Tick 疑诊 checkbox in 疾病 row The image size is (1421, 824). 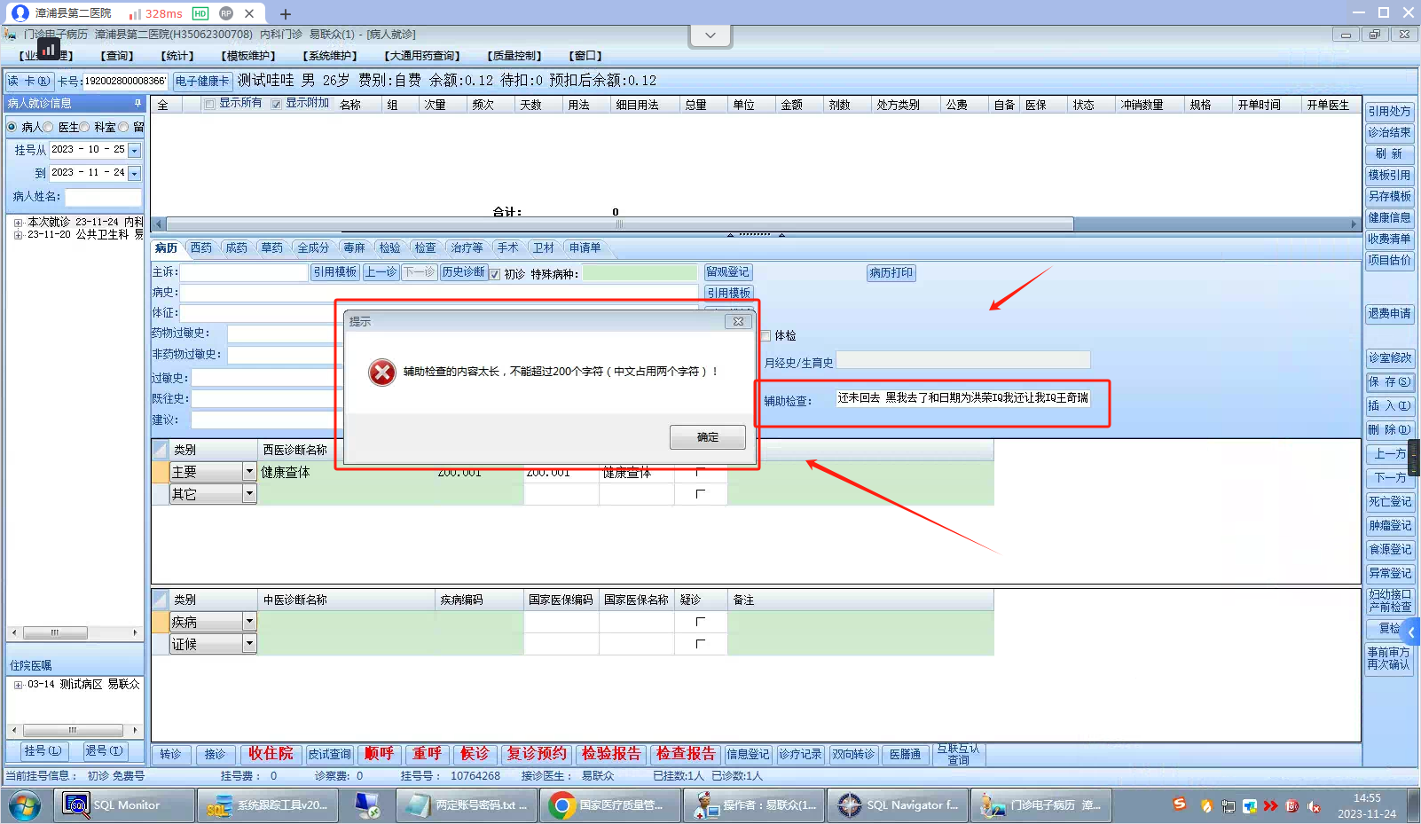click(701, 622)
